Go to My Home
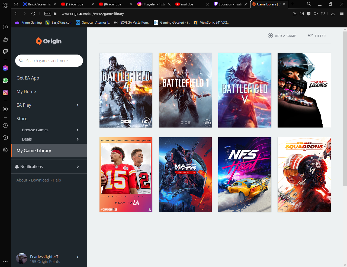The width and height of the screenshot is (347, 267). 26,91
